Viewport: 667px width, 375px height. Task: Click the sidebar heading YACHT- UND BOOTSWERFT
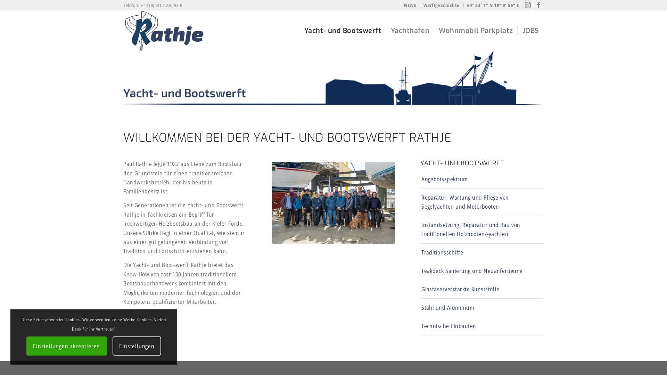tap(462, 163)
